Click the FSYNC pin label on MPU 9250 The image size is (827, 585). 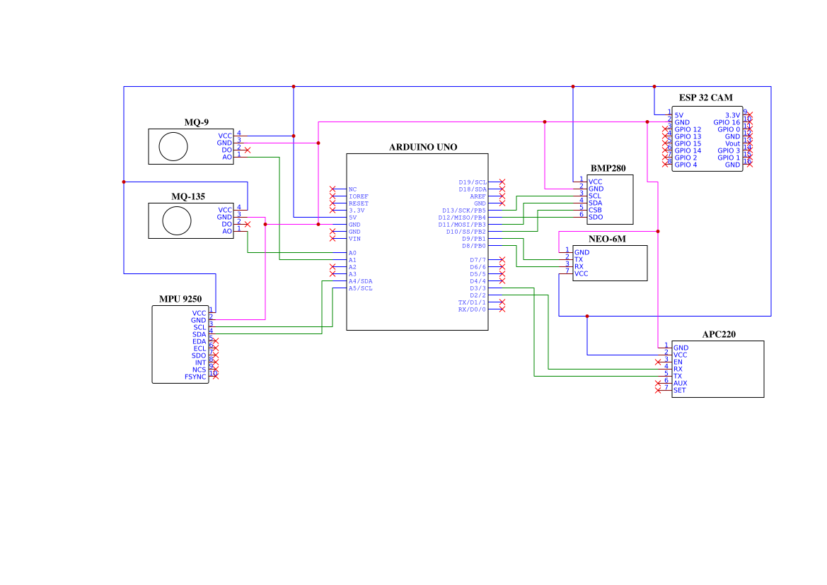[x=195, y=377]
